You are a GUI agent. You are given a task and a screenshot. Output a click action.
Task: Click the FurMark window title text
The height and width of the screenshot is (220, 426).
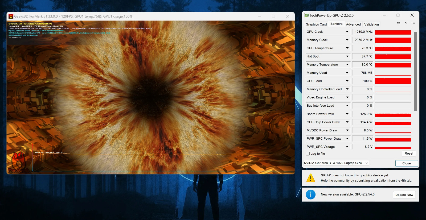coord(73,16)
